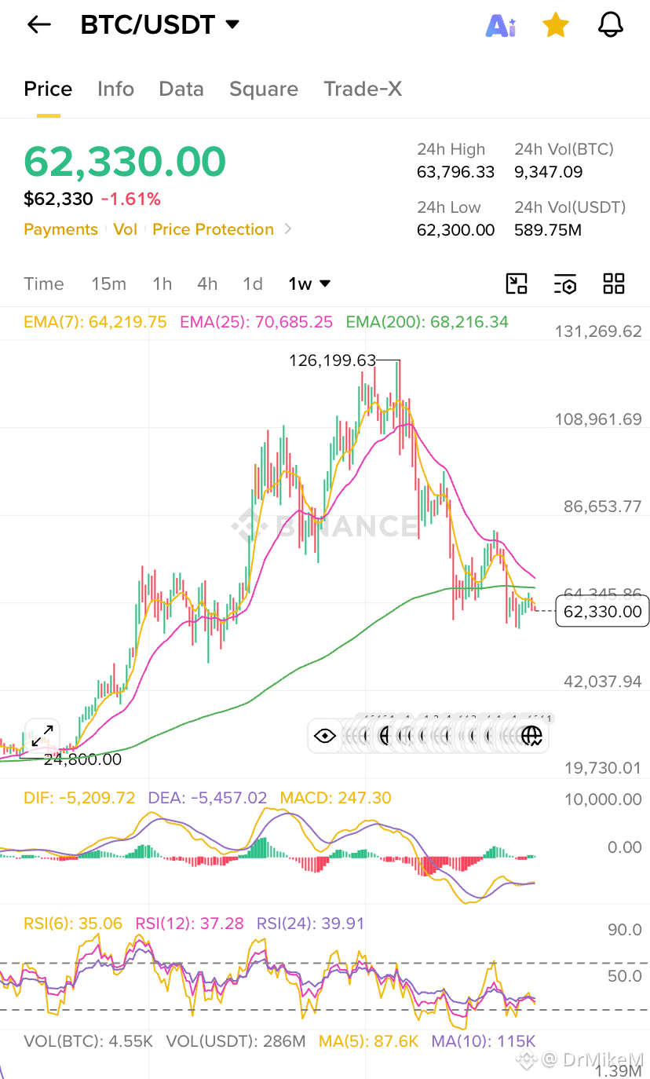Image resolution: width=650 pixels, height=1079 pixels.
Task: Click the -1.61% change value
Action: click(x=130, y=199)
